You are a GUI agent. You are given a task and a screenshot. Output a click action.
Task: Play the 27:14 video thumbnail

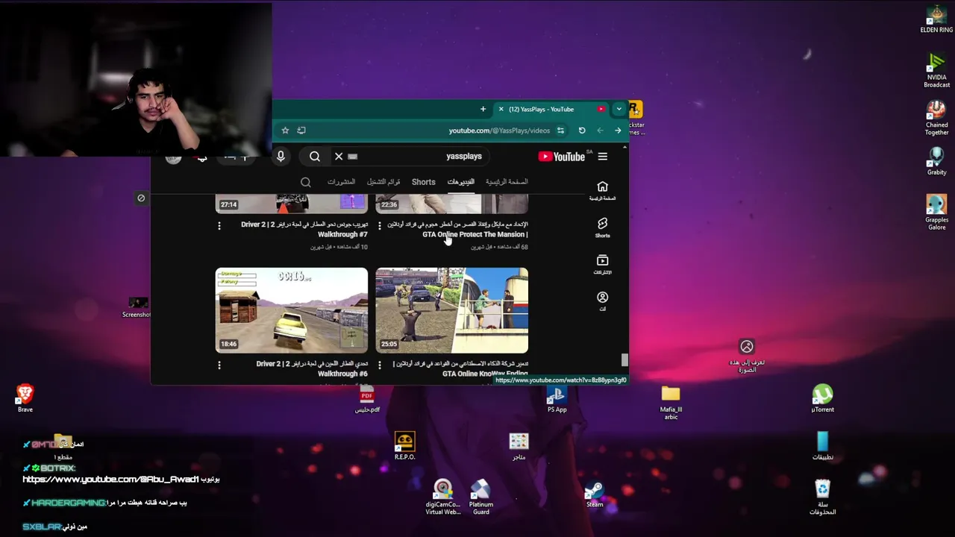coord(292,204)
